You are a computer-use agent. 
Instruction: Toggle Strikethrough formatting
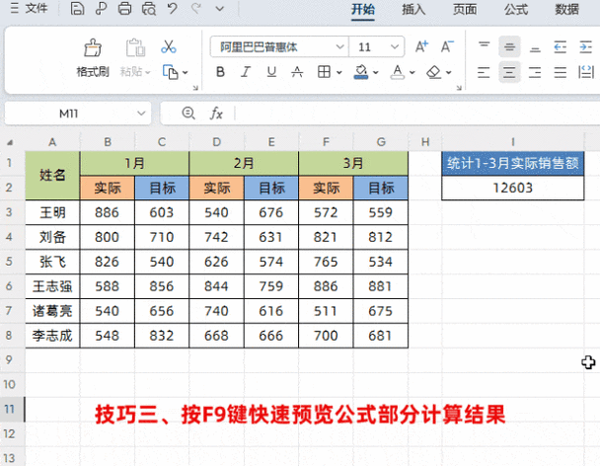pos(297,72)
